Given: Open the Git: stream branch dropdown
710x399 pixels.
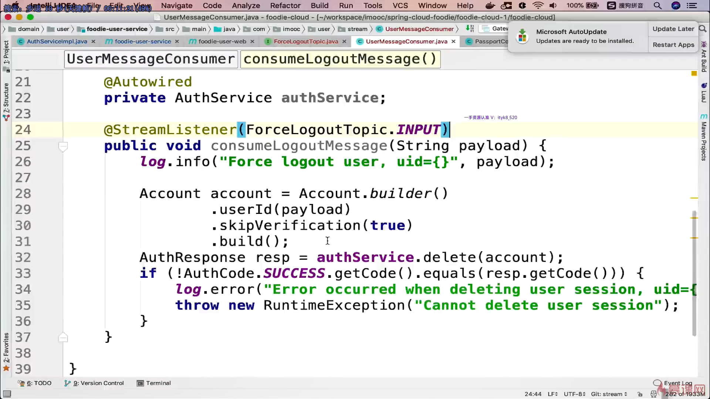Looking at the screenshot, I should click(x=609, y=394).
